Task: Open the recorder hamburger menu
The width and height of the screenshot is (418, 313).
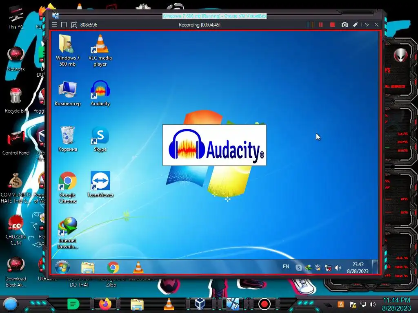Action: [x=54, y=25]
